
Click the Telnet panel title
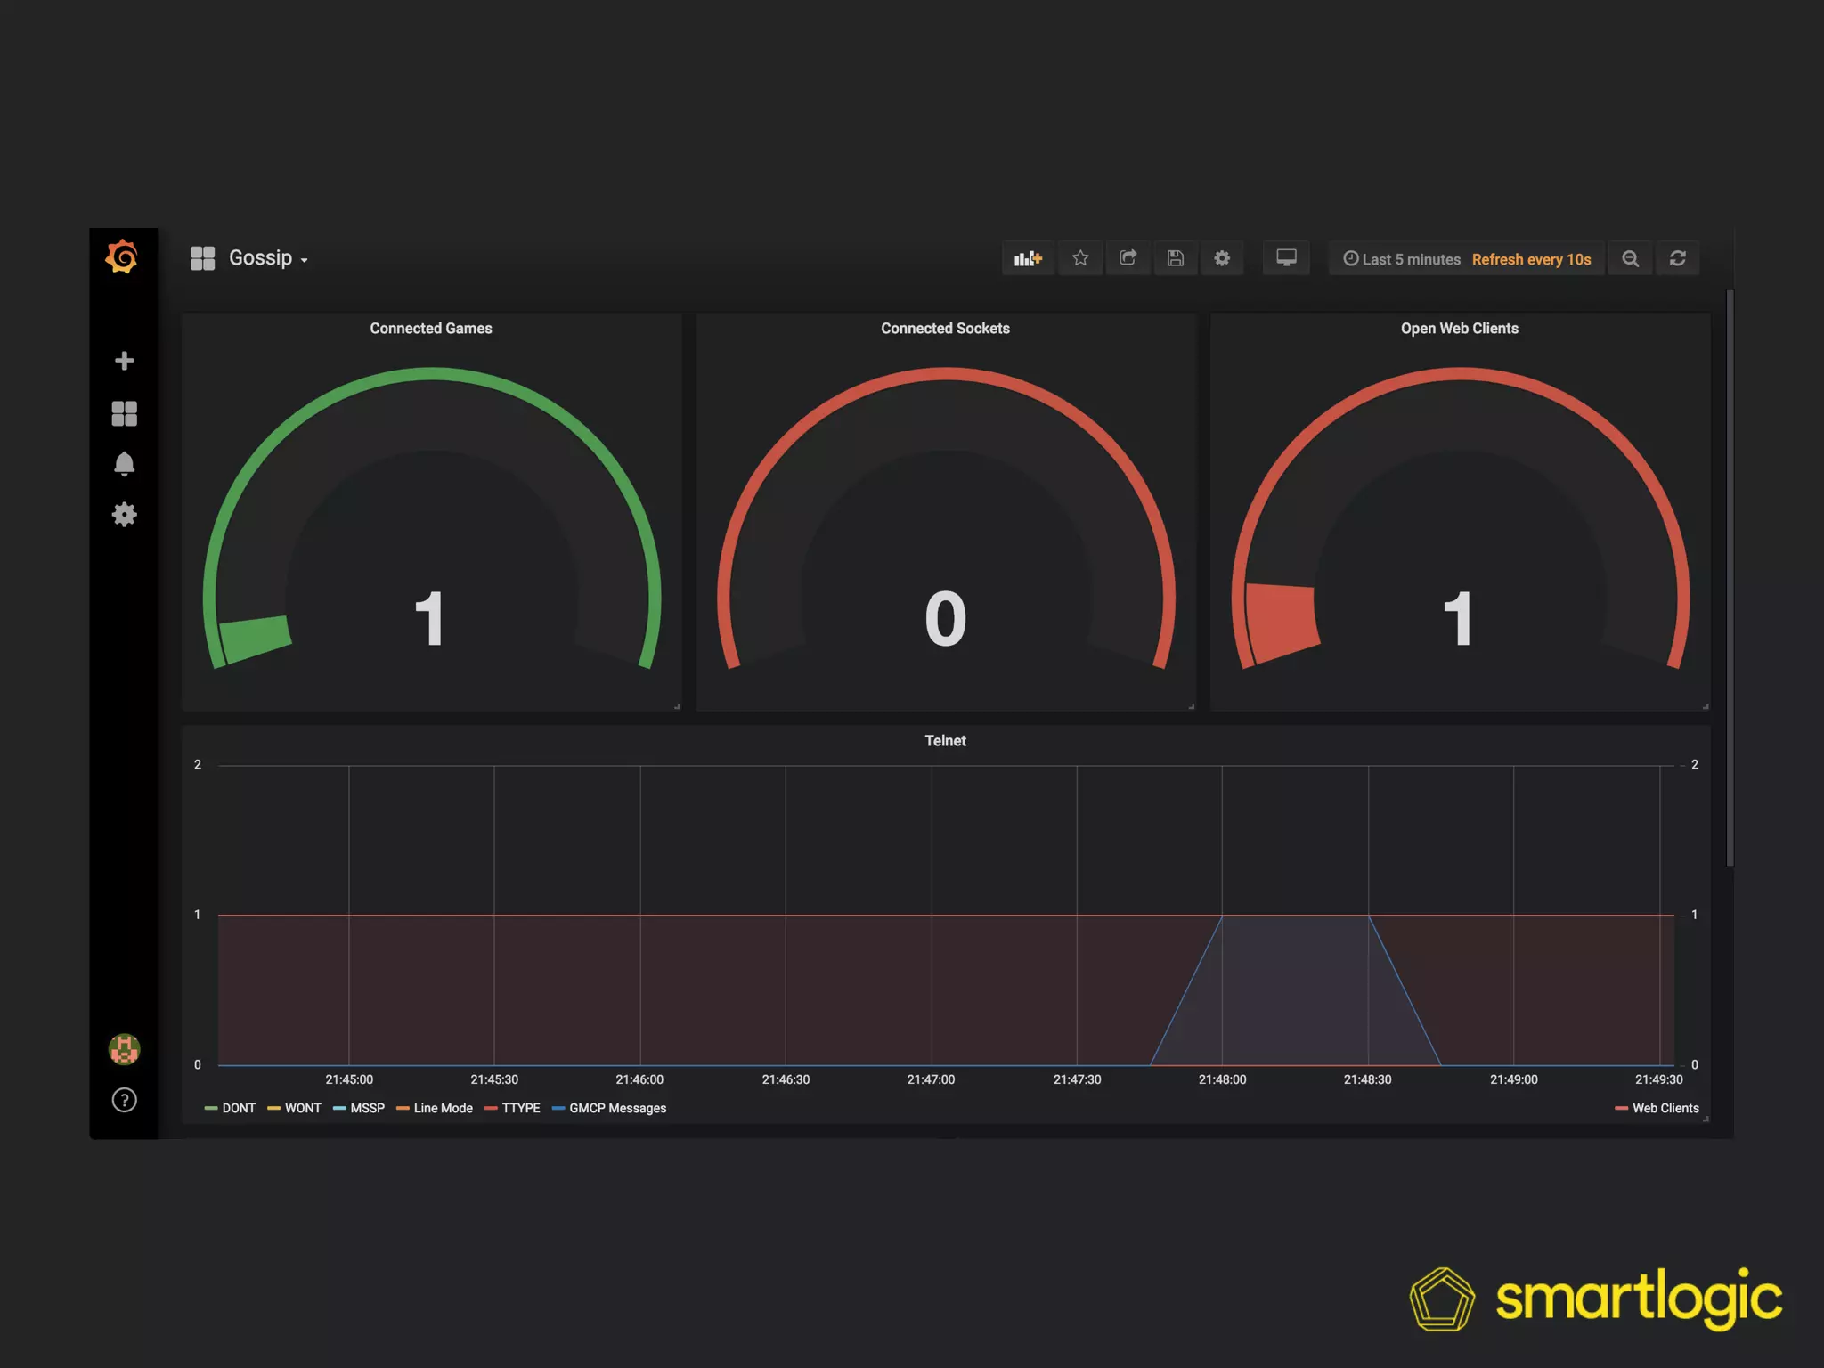pos(945,741)
